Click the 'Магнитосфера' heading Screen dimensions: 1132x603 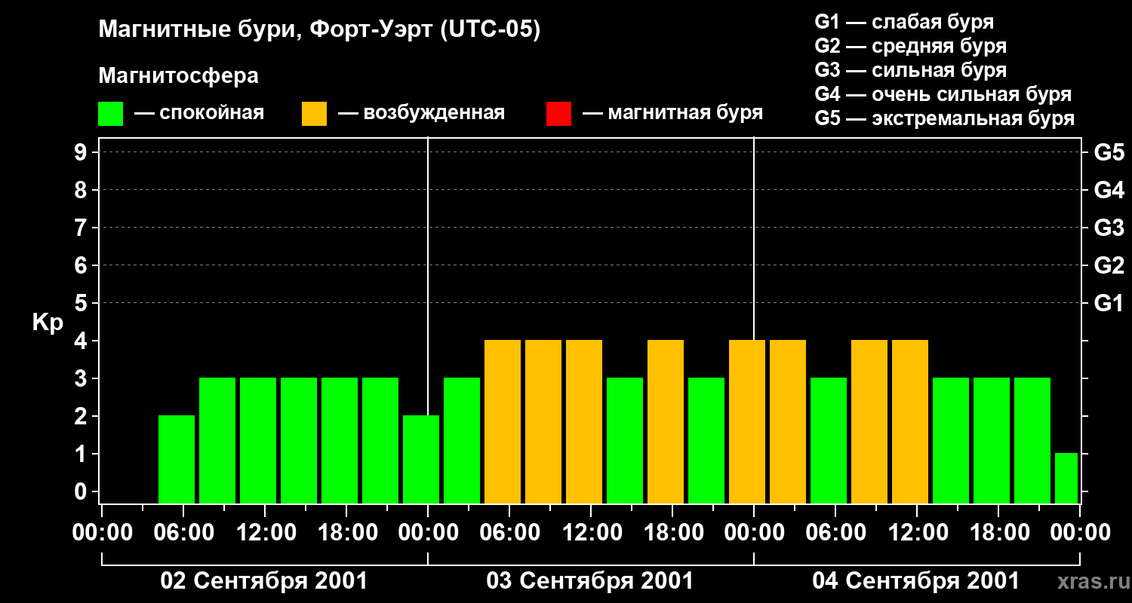point(178,76)
